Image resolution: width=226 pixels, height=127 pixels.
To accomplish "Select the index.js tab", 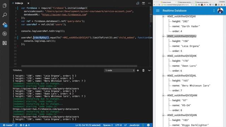I will point(19,3).
